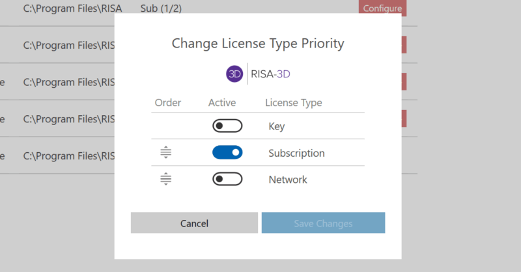
Task: Select the Subscription license type label
Action: 296,153
